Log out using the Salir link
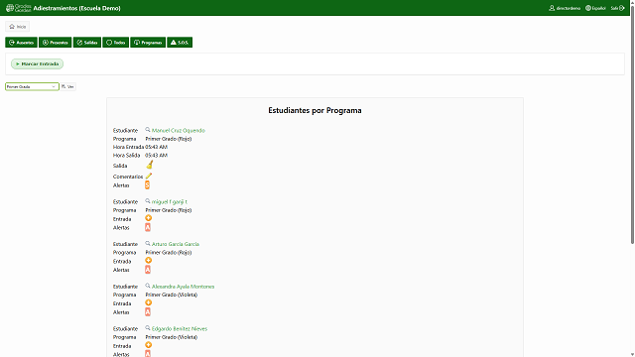This screenshot has width=635, height=357. coord(617,8)
